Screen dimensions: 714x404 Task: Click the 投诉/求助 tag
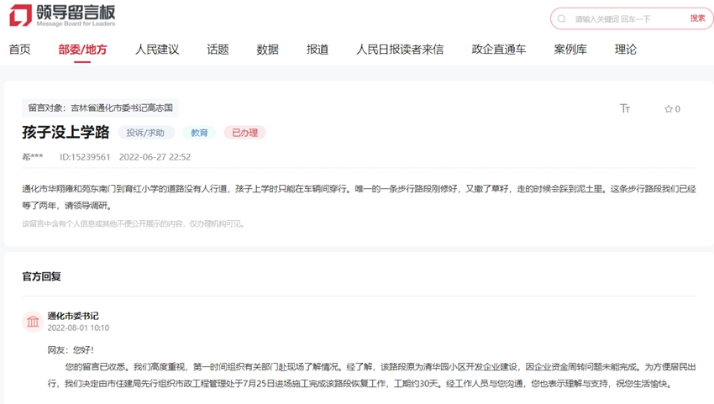tap(146, 133)
